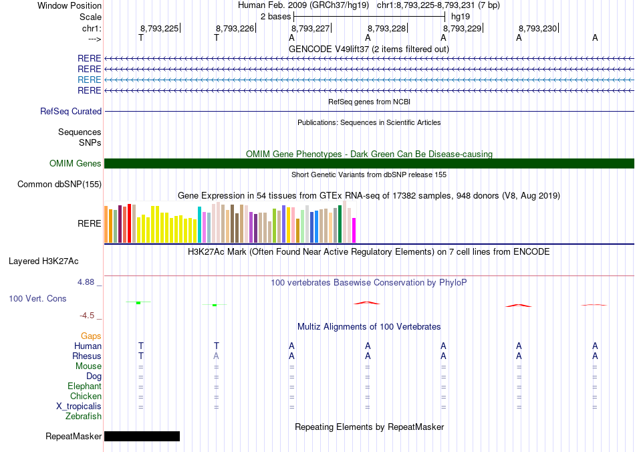Click position marker 8,793,229 on the ruler
The width and height of the screenshot is (635, 452).
[462, 28]
